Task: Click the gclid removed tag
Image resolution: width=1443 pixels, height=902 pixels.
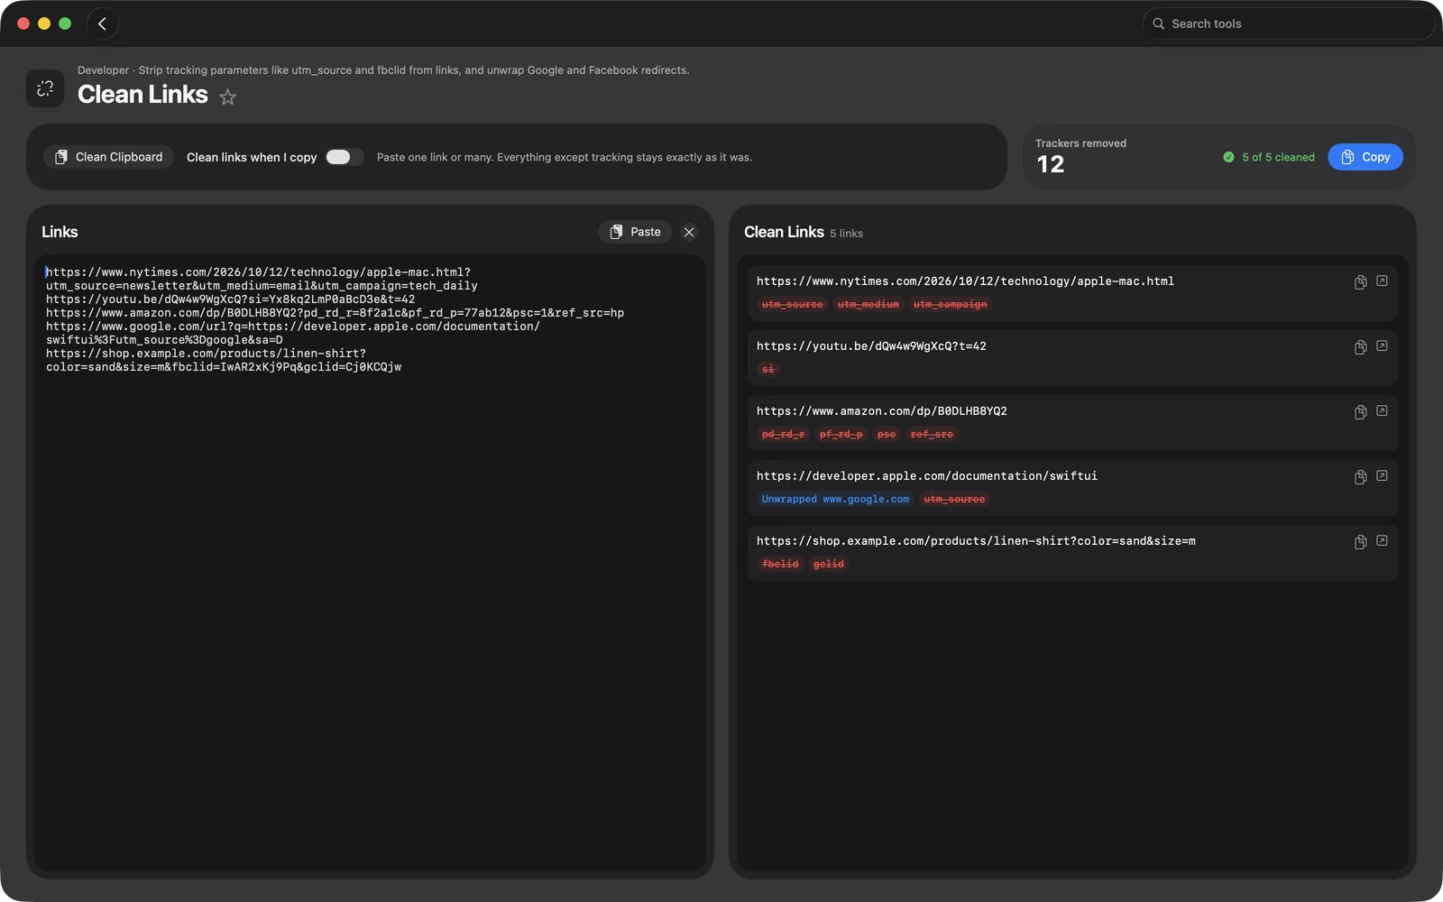Action: (x=829, y=565)
